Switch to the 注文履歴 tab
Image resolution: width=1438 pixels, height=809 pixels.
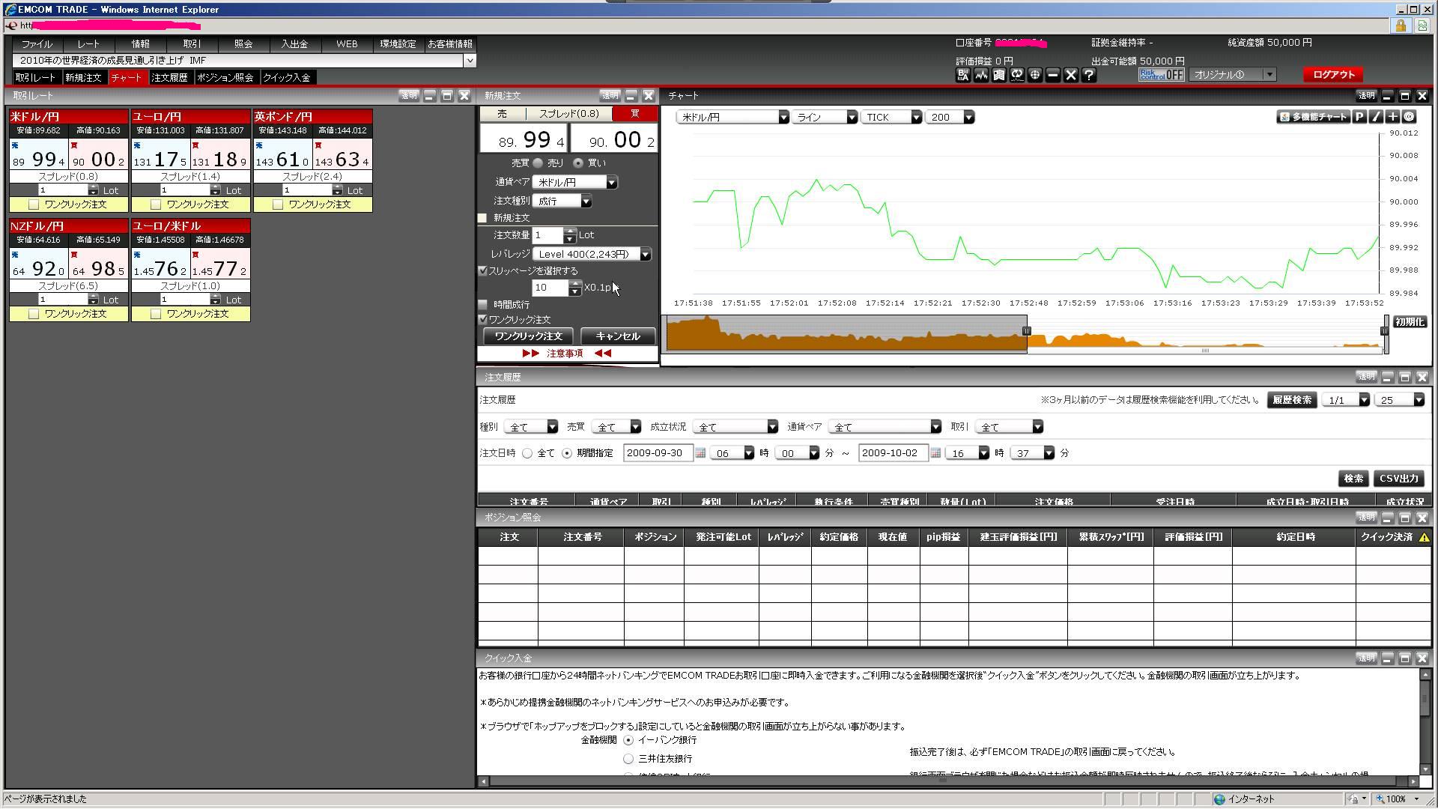point(169,78)
